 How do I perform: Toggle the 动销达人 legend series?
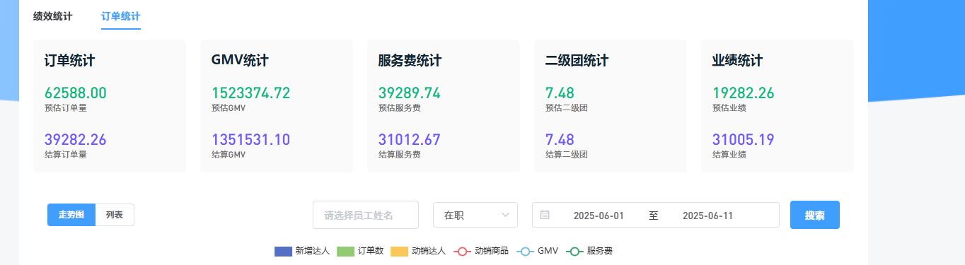tap(418, 251)
